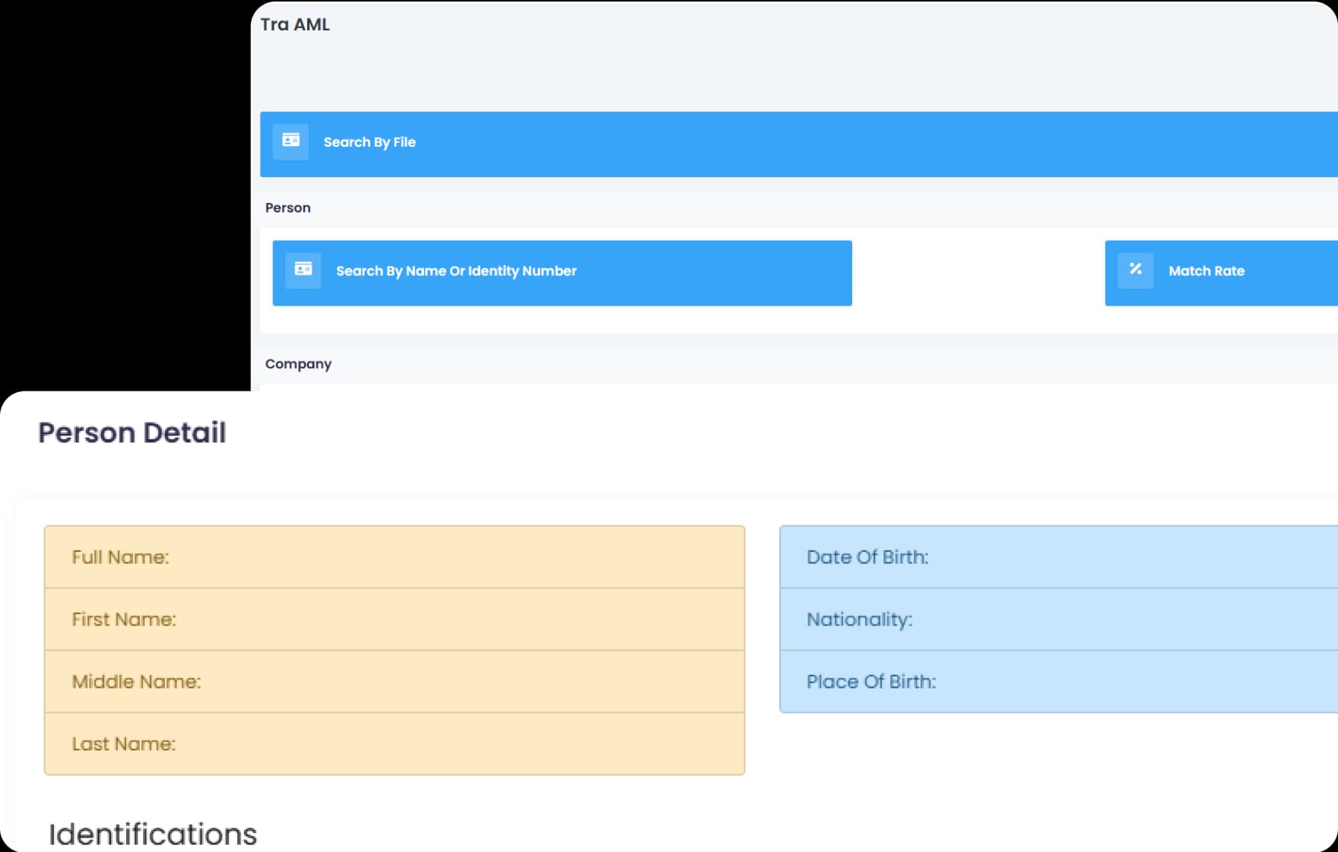The width and height of the screenshot is (1338, 852).
Task: Select Search By Name Or Identity Number text
Action: tap(456, 271)
